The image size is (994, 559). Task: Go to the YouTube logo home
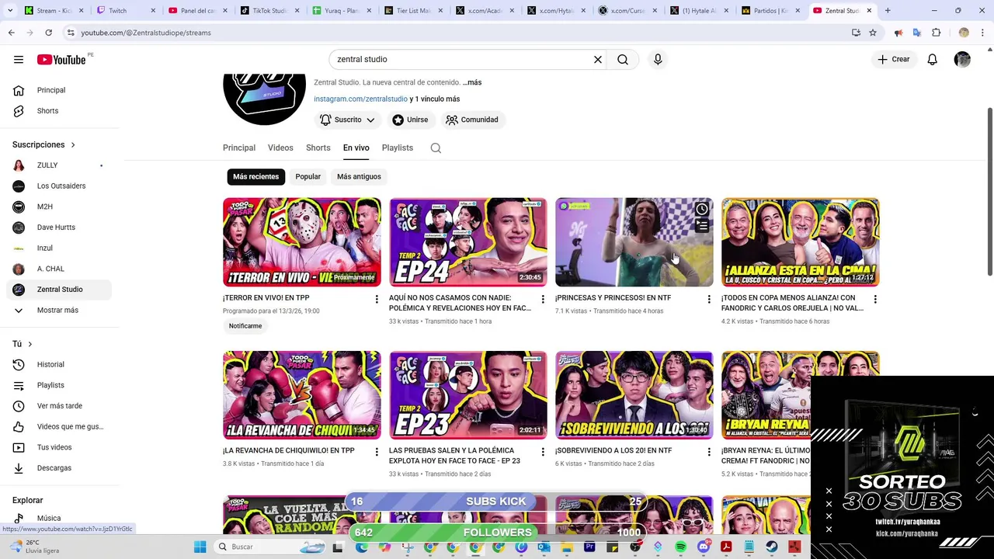(x=61, y=60)
